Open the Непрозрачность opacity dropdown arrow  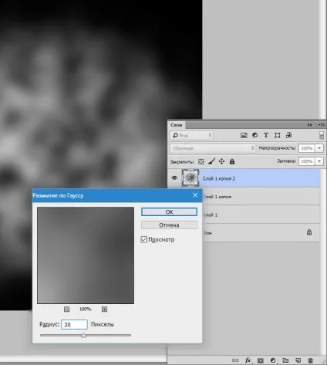tap(319, 148)
